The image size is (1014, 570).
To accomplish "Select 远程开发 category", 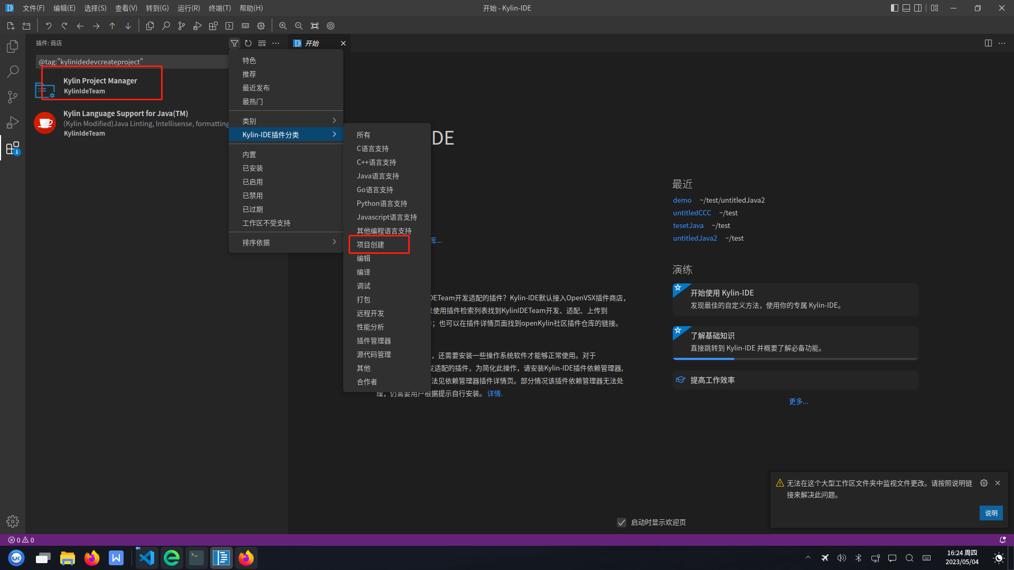I will (x=387, y=313).
